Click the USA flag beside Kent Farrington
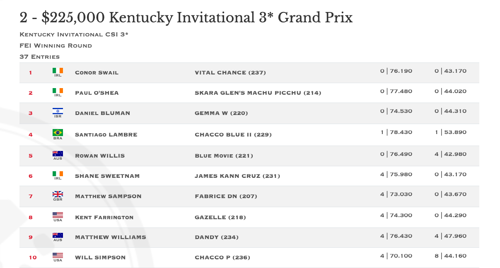The height and width of the screenshot is (268, 500). point(58,215)
